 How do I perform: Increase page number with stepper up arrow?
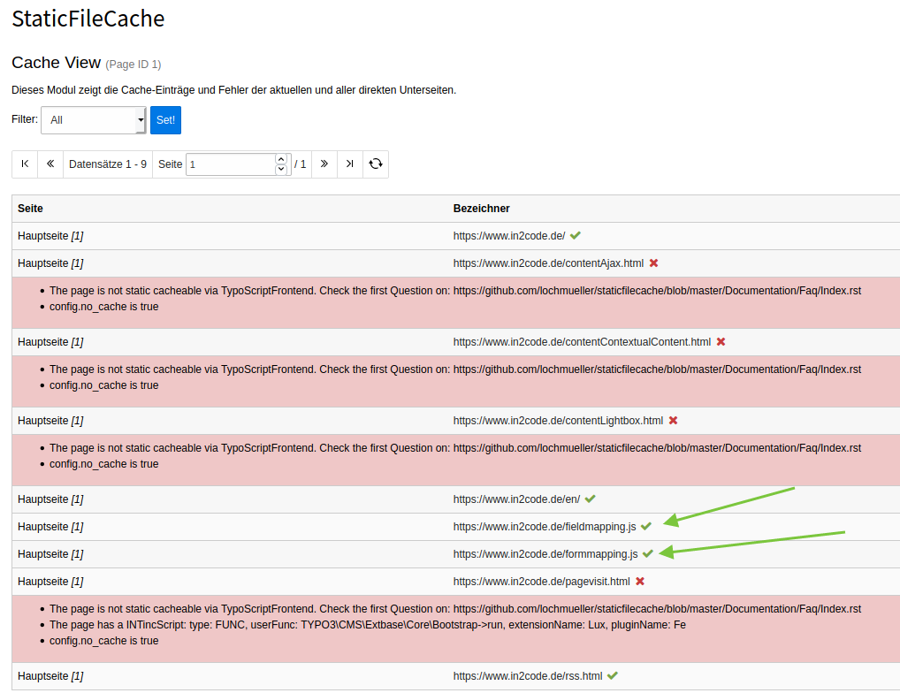281,159
